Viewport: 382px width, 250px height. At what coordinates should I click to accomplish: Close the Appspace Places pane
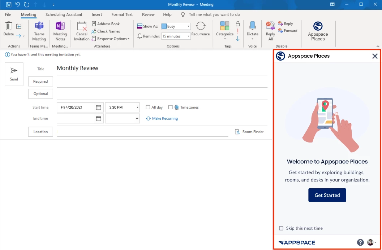[375, 56]
